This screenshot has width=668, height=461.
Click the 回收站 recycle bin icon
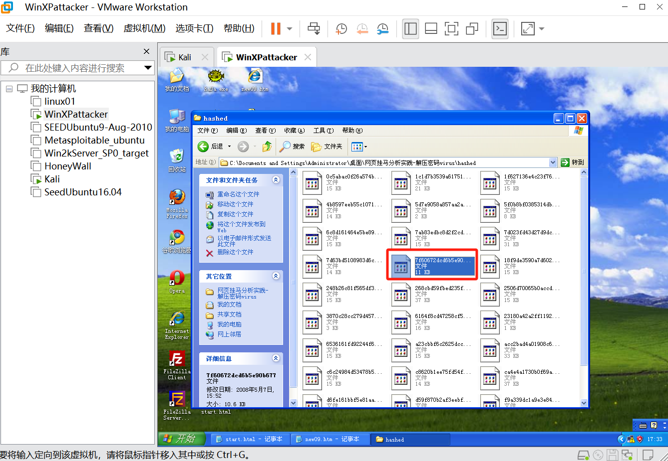click(x=177, y=160)
